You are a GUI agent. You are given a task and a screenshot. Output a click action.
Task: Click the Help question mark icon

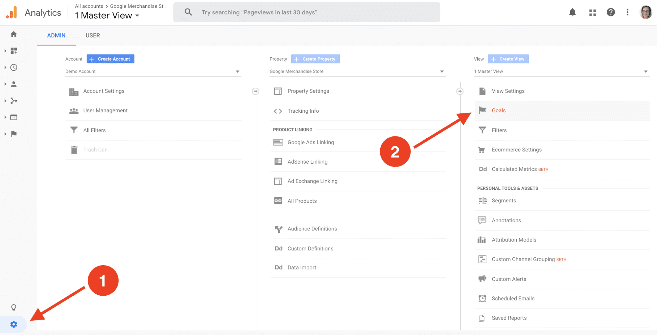[x=611, y=12]
